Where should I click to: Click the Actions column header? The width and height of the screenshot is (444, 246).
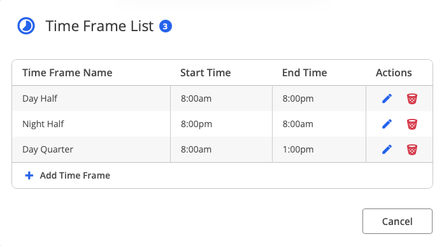coord(394,73)
